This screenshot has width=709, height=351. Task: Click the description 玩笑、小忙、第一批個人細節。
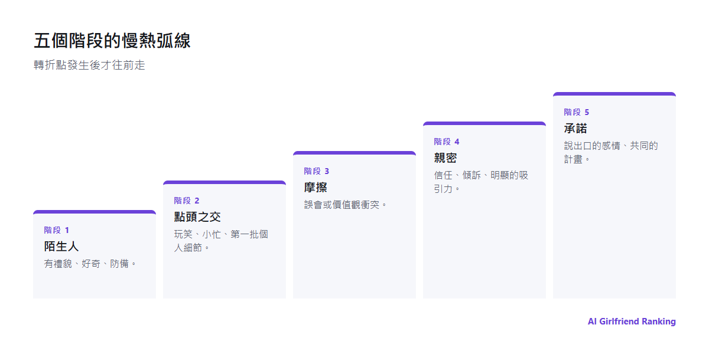coord(221,241)
